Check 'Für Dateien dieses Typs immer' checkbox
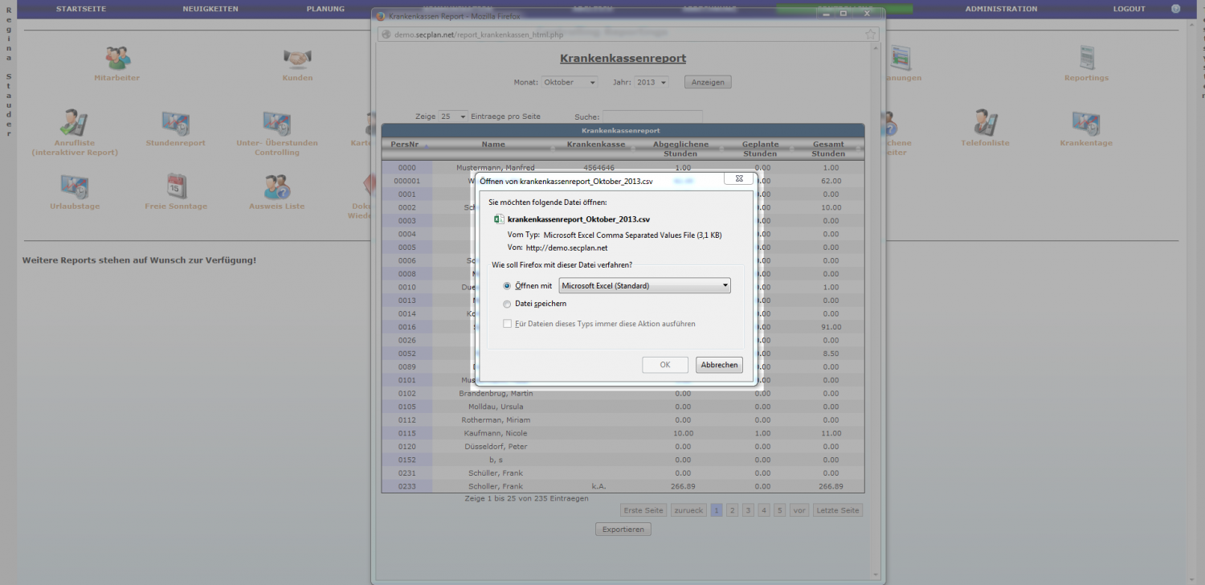The image size is (1205, 585). coord(507,324)
